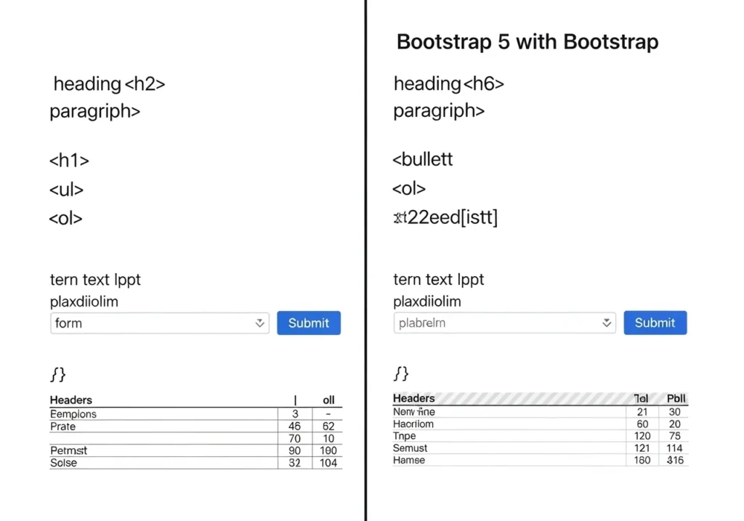
Task: Select the 'heading<h2>' text
Action: pos(109,84)
